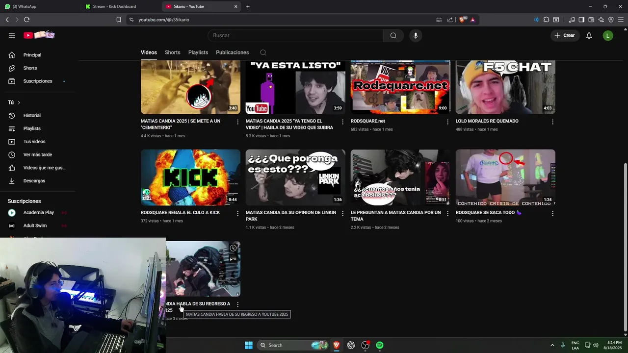
Task: Click the Windows Start button
Action: click(x=249, y=345)
